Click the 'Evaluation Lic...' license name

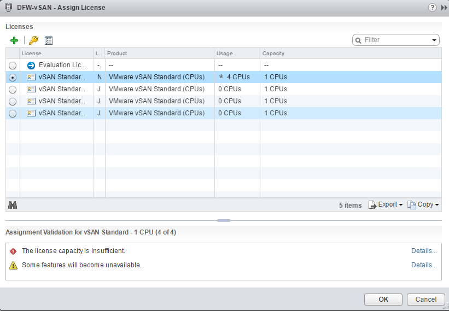(x=62, y=65)
